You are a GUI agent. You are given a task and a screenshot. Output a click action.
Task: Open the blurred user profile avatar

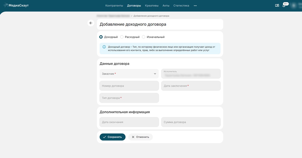click(294, 6)
